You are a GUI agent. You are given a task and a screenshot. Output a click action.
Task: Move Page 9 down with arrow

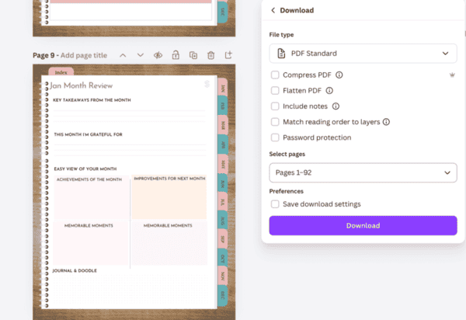(x=141, y=55)
